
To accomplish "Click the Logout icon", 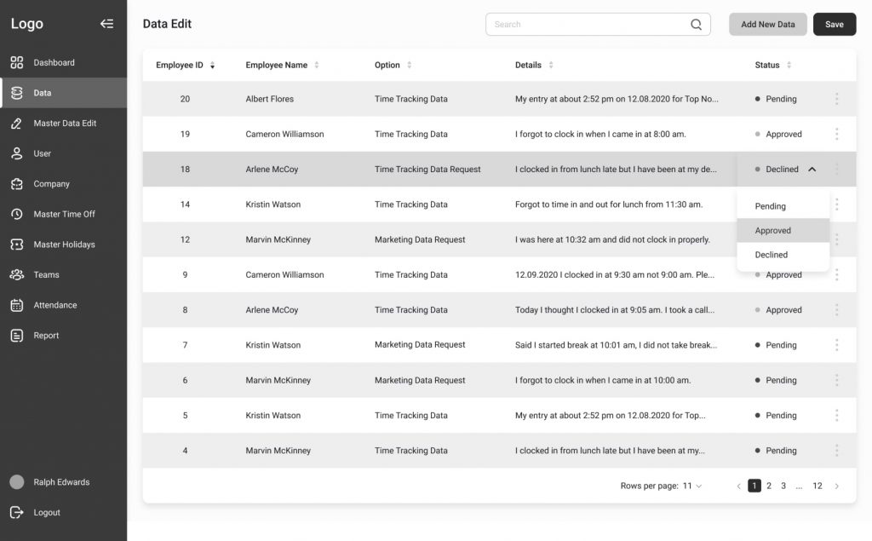I will coord(16,513).
